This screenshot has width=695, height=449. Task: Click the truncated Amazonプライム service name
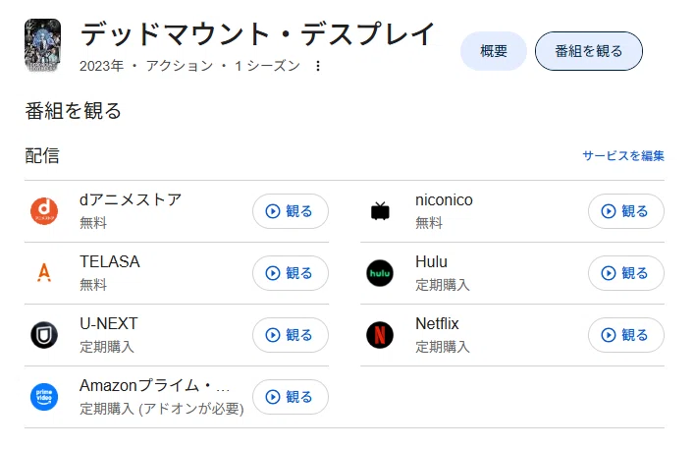point(155,385)
